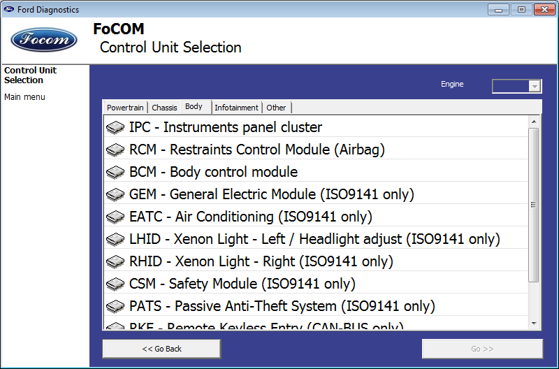Select RHID Xenon Light Right entry

coord(316,261)
